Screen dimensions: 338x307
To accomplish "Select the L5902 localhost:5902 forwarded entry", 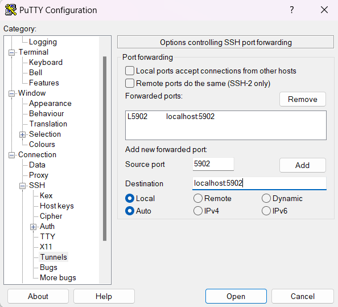I will click(x=226, y=117).
